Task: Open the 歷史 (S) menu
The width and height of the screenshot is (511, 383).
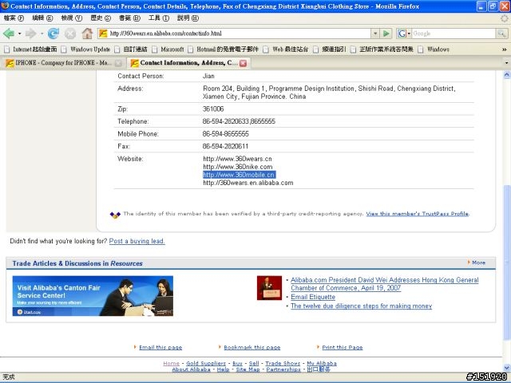Action: (101, 18)
